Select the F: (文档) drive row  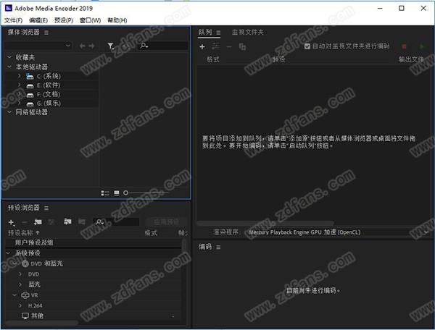tap(52, 94)
